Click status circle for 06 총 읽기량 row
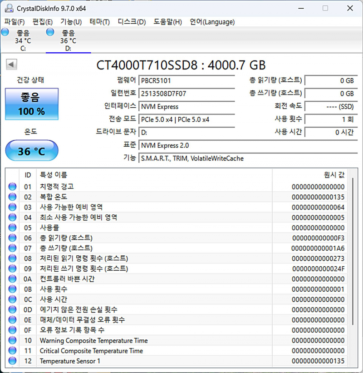Viewport: 363px width, 373px height. (12, 238)
